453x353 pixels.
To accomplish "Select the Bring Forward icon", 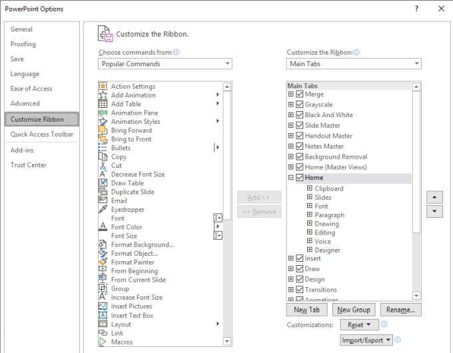I will tap(103, 131).
